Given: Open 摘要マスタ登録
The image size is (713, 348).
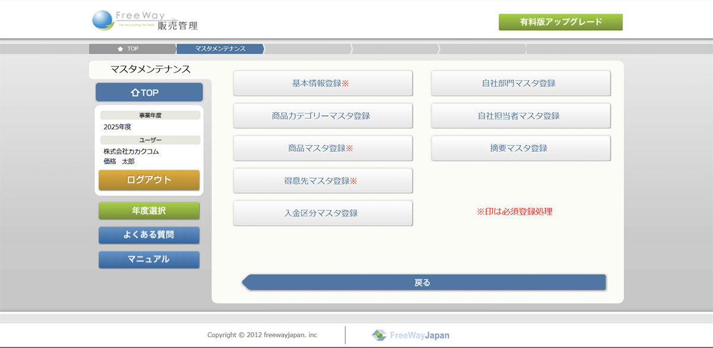Looking at the screenshot, I should [520, 148].
